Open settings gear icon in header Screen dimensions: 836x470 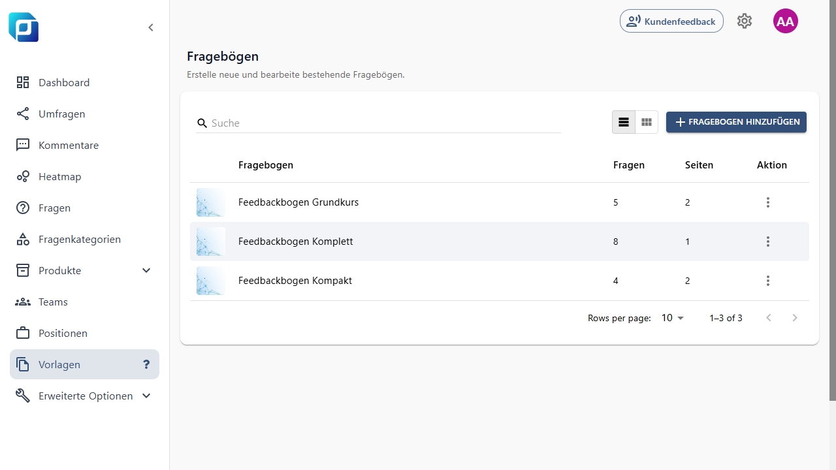745,21
